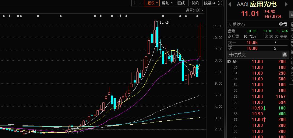This screenshot has width=293, height=138.
Task: Click the after-hours percent -1.45%
Action: coord(281,31)
